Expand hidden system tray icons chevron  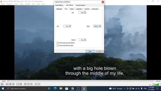click(x=125, y=88)
